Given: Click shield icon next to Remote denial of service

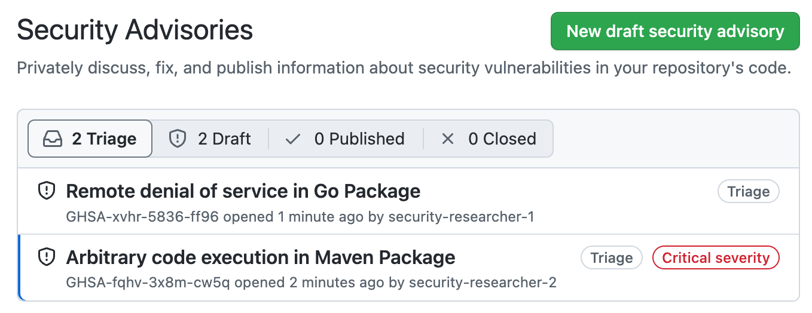Looking at the screenshot, I should coord(47,191).
